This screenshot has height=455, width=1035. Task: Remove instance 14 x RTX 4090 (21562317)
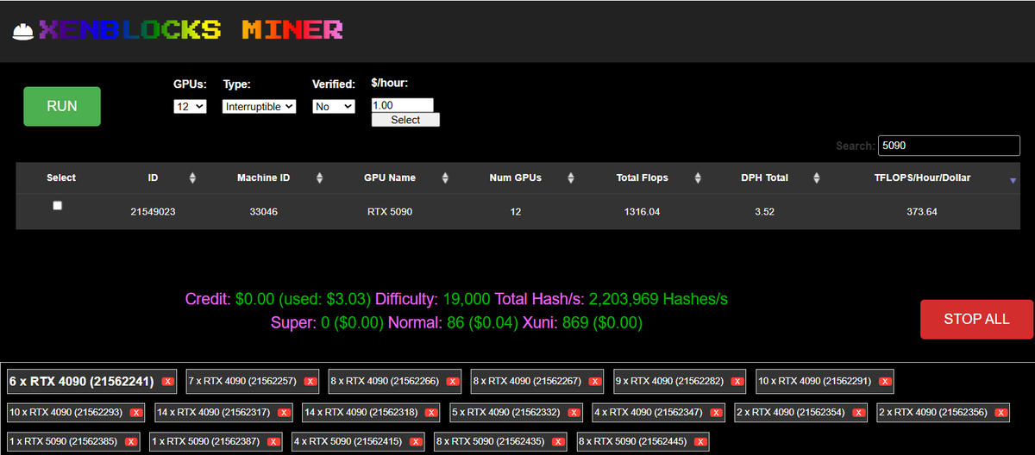(285, 413)
